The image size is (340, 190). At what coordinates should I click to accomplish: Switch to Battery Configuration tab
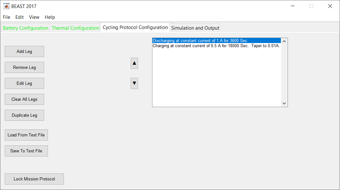[x=26, y=28]
